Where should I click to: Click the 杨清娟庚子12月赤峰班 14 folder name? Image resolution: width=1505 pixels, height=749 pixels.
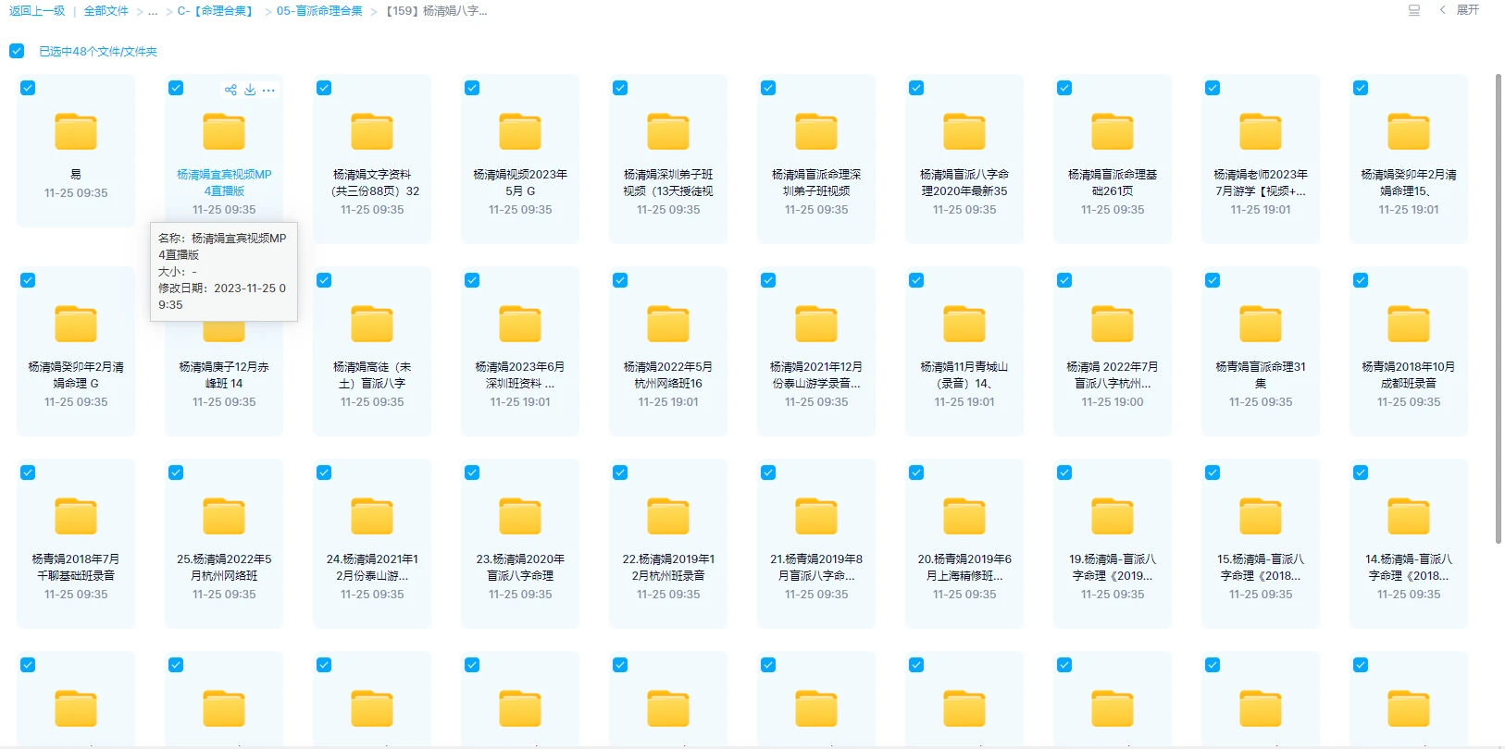[224, 374]
